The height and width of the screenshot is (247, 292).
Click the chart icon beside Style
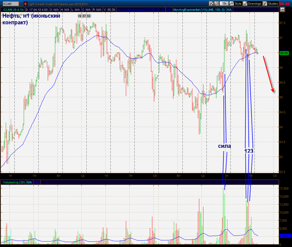(x=232, y=4)
